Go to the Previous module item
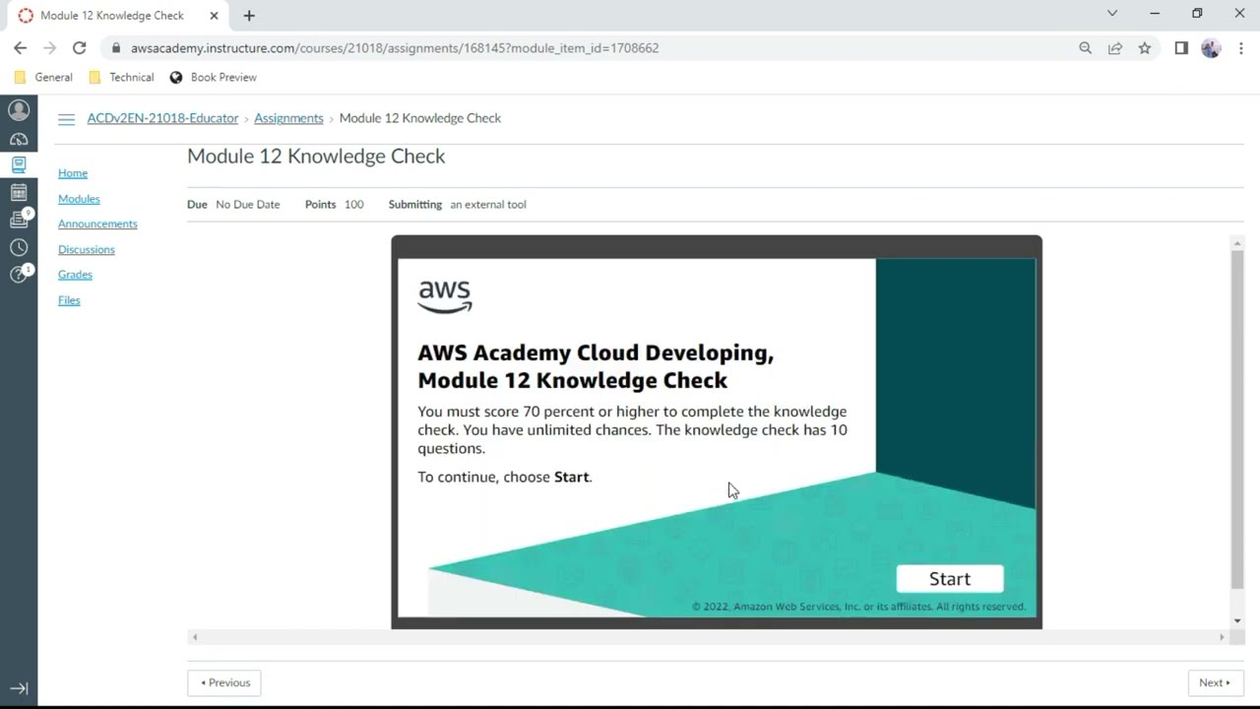The height and width of the screenshot is (709, 1260). point(224,682)
